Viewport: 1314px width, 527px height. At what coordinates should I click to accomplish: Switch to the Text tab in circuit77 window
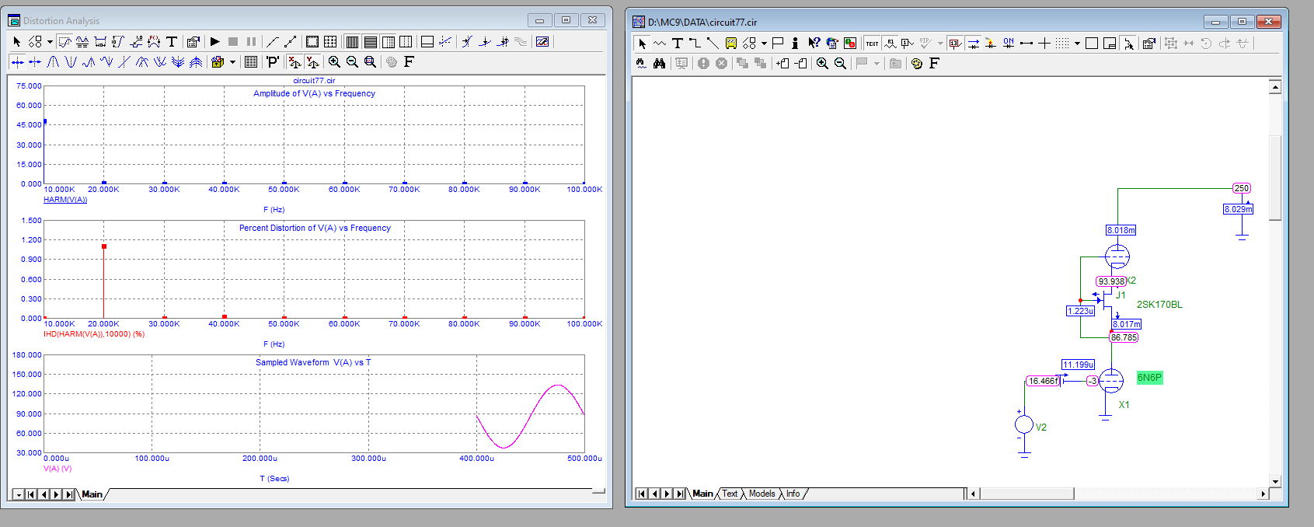pos(730,494)
